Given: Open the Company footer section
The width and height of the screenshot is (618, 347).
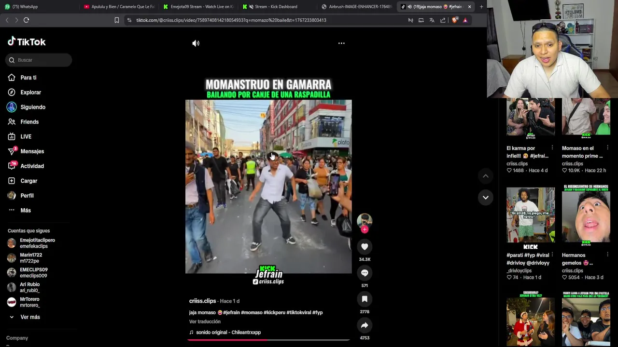Looking at the screenshot, I should [x=17, y=338].
